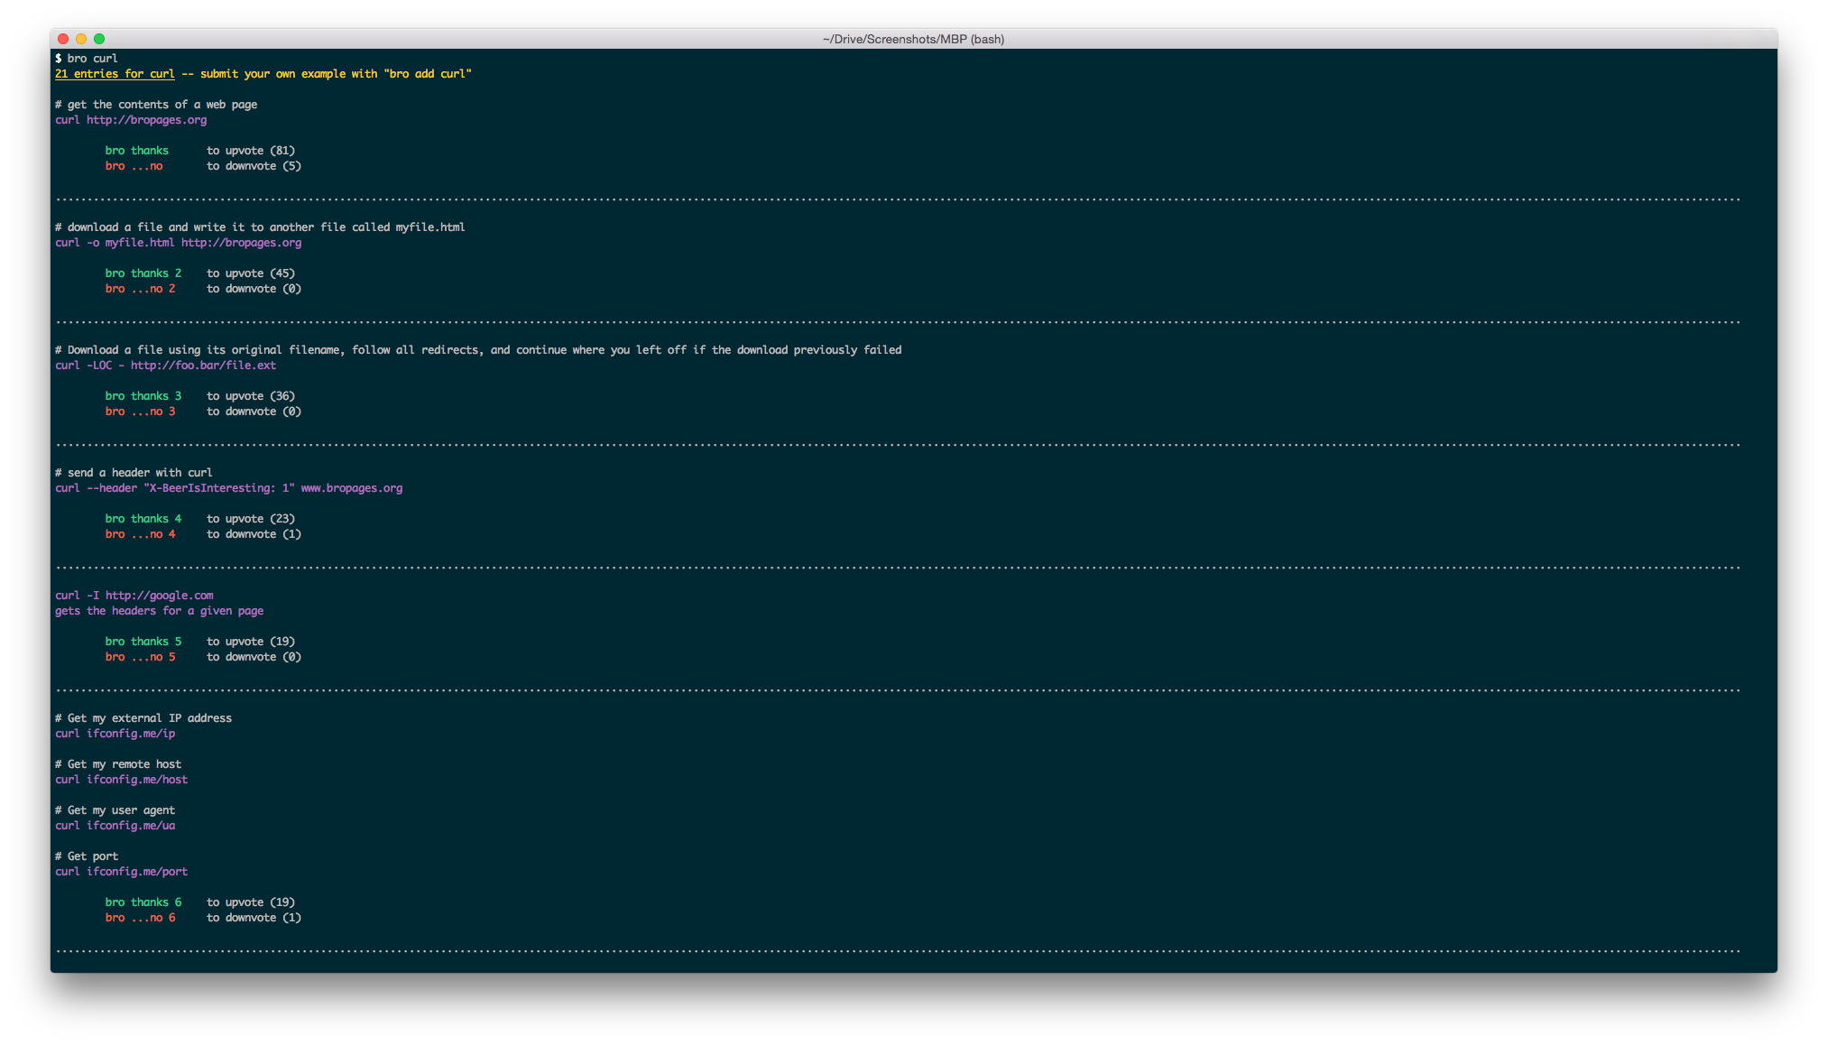Click 'bro thanks 2' upvote text
Screen dimensions: 1828x1045
point(143,273)
